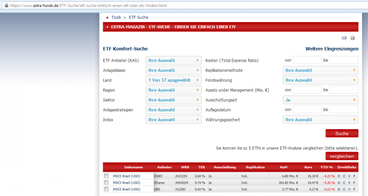Open F direktlink for the UBS row
This screenshot has height=196, width=368.
[354, 189]
